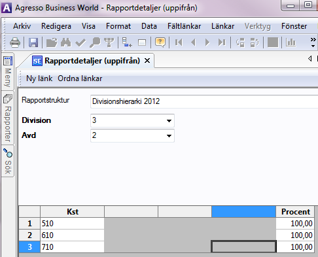Image resolution: width=318 pixels, height=257 pixels.
Task: Select row header 3
Action: pos(29,247)
